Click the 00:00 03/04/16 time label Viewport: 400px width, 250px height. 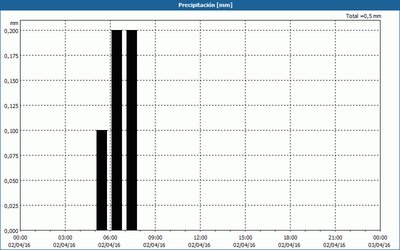coord(379,241)
